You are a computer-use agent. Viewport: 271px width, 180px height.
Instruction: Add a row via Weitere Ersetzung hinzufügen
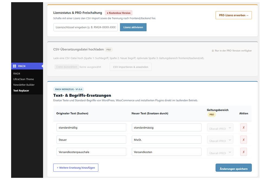(76, 168)
